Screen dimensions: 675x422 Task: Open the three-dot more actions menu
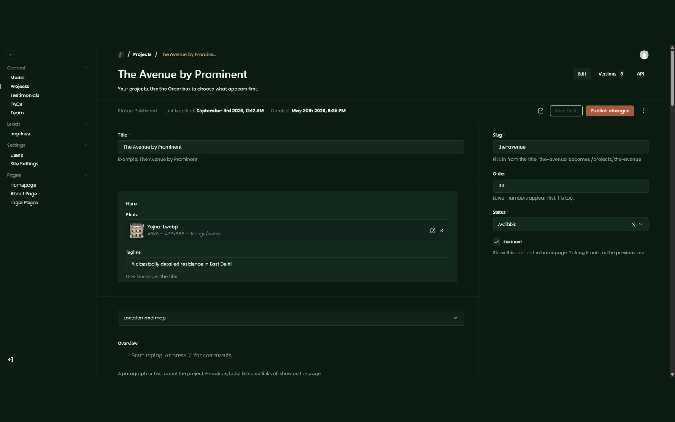643,111
